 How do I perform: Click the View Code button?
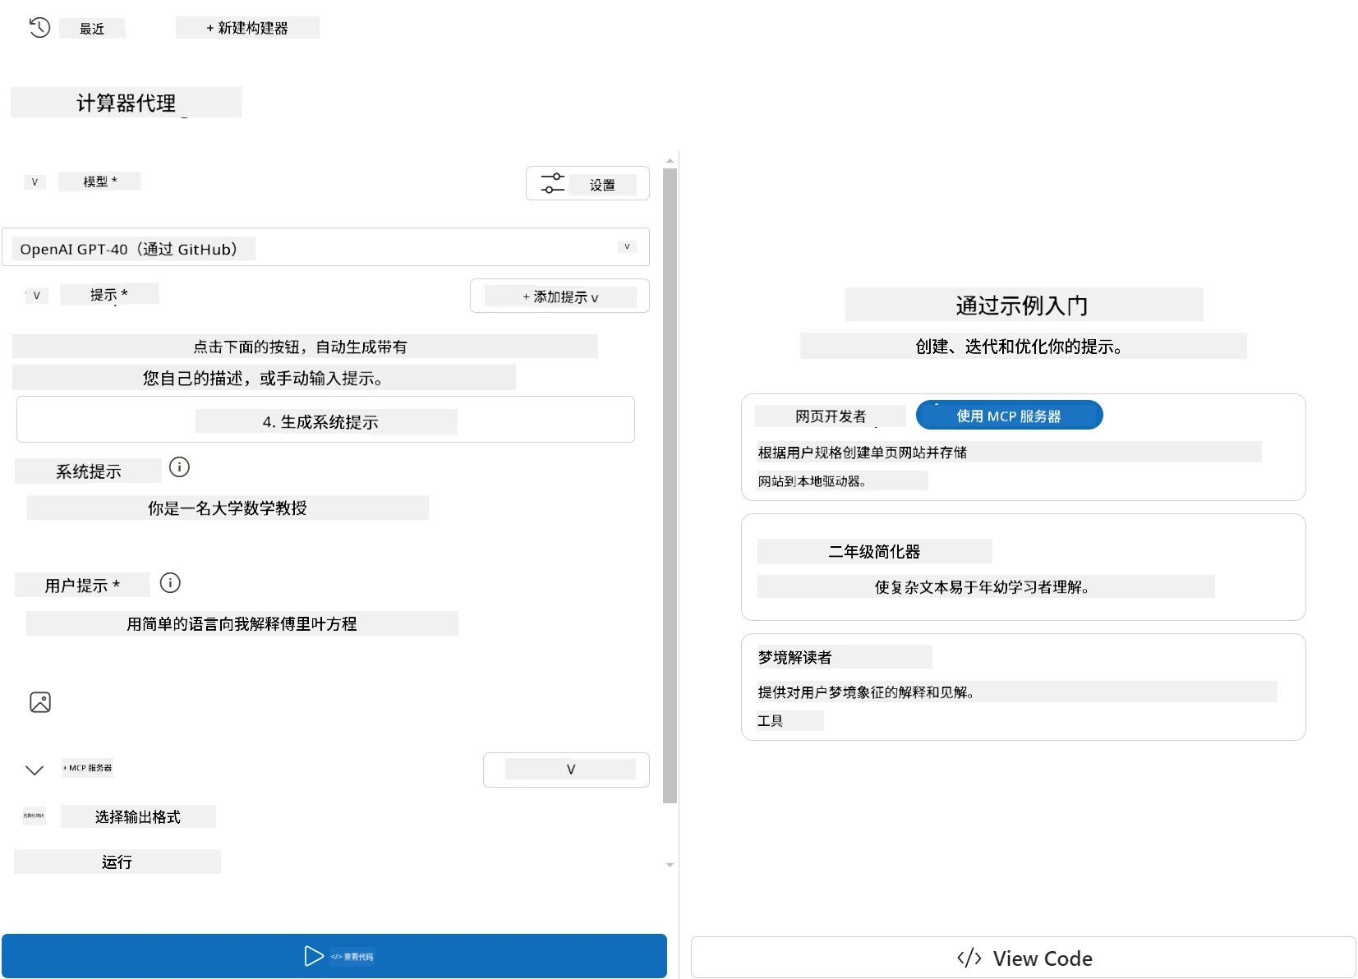click(1024, 958)
